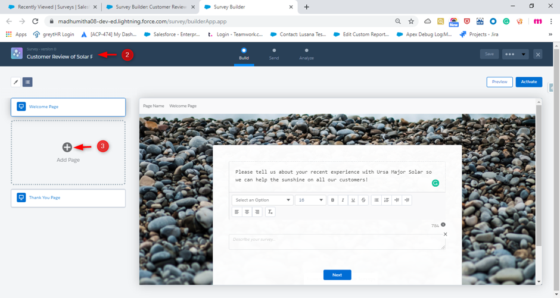Click the cloud extension icon
560x298 pixels.
(x=428, y=21)
